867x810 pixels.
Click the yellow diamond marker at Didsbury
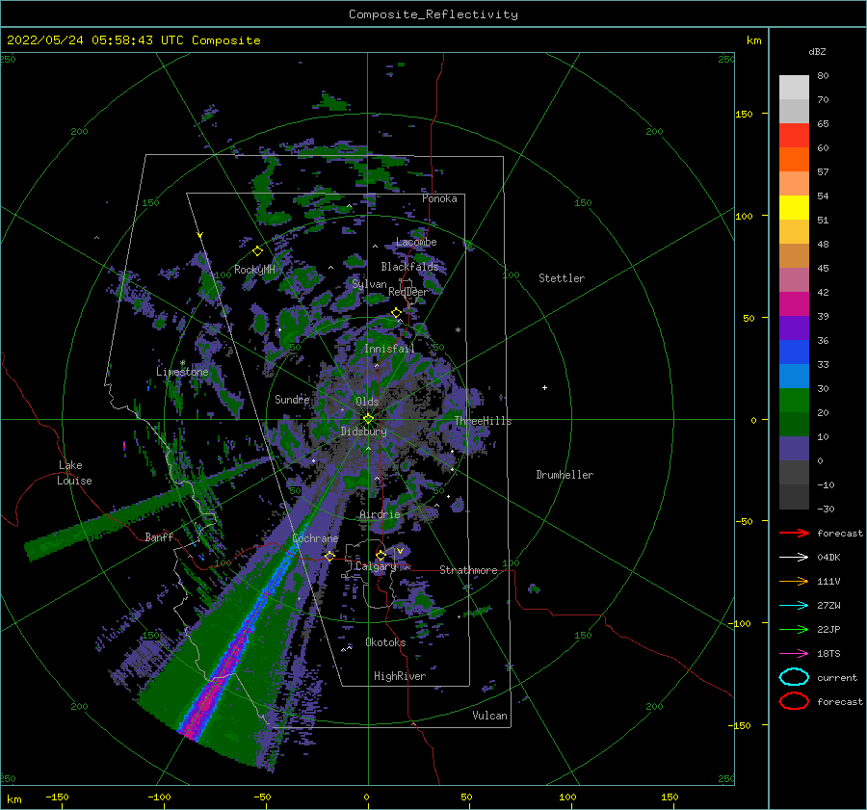click(x=368, y=419)
